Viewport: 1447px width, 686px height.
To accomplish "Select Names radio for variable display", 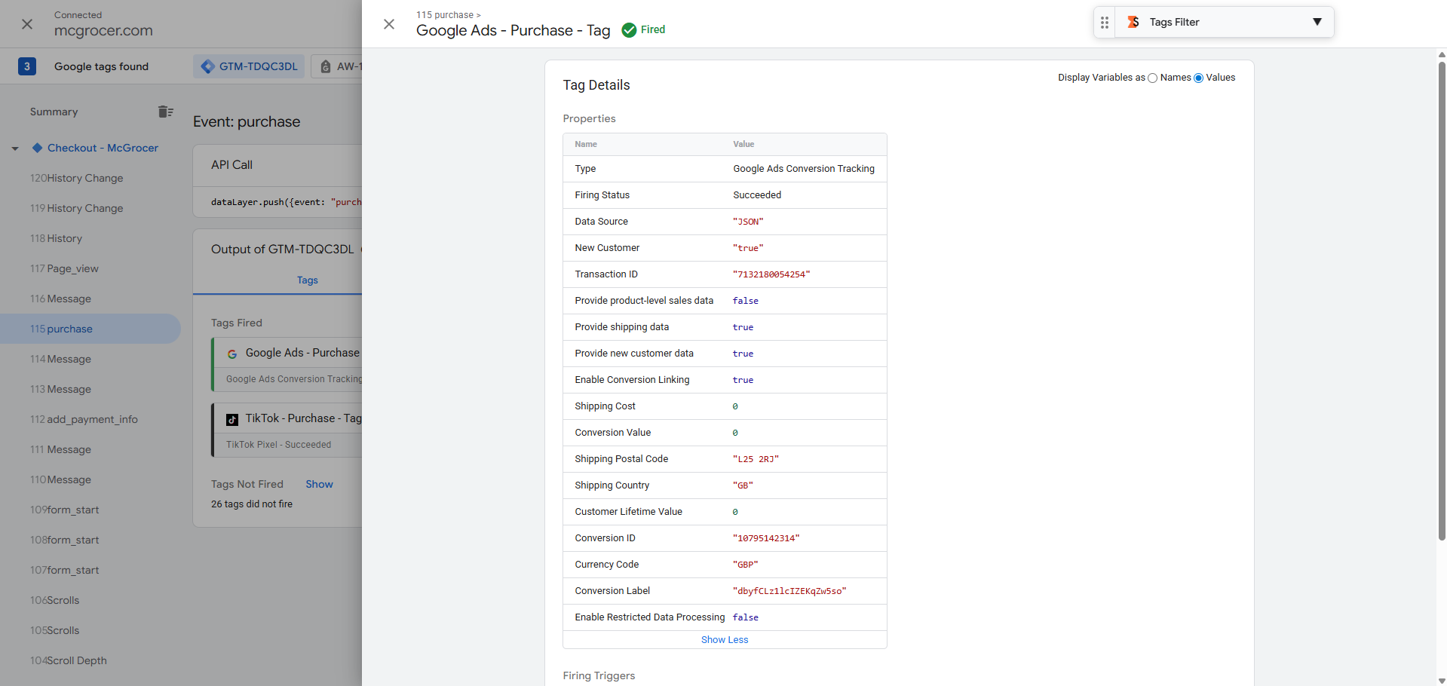I will tap(1152, 78).
